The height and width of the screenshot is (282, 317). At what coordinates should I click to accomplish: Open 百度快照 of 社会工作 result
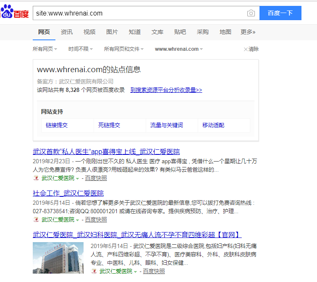[96, 219]
